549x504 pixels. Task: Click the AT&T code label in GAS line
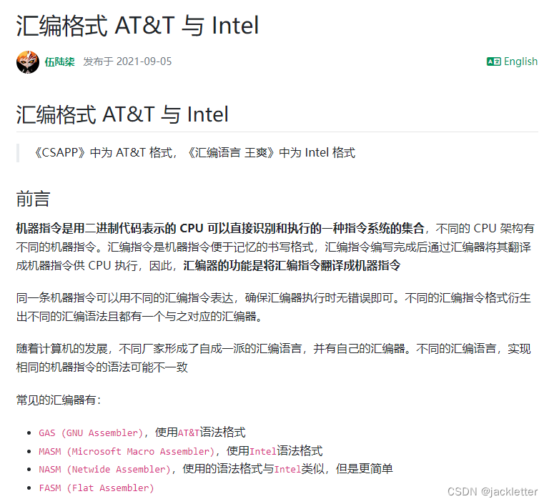click(189, 433)
